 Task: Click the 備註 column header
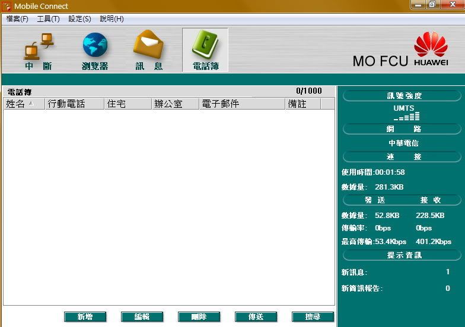point(302,104)
